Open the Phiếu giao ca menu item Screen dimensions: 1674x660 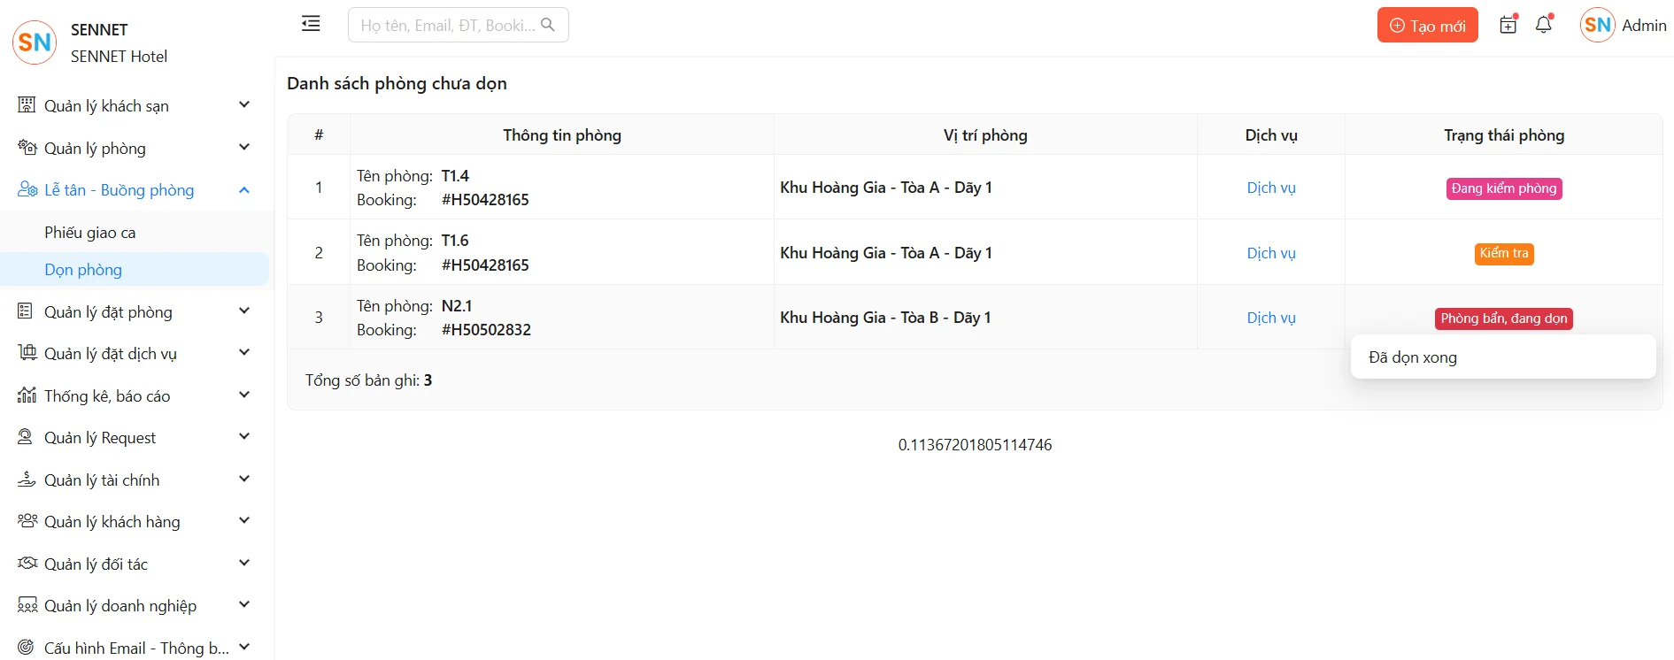pyautogui.click(x=90, y=233)
